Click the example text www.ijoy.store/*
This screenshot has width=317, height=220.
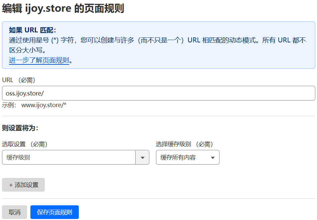(44, 105)
